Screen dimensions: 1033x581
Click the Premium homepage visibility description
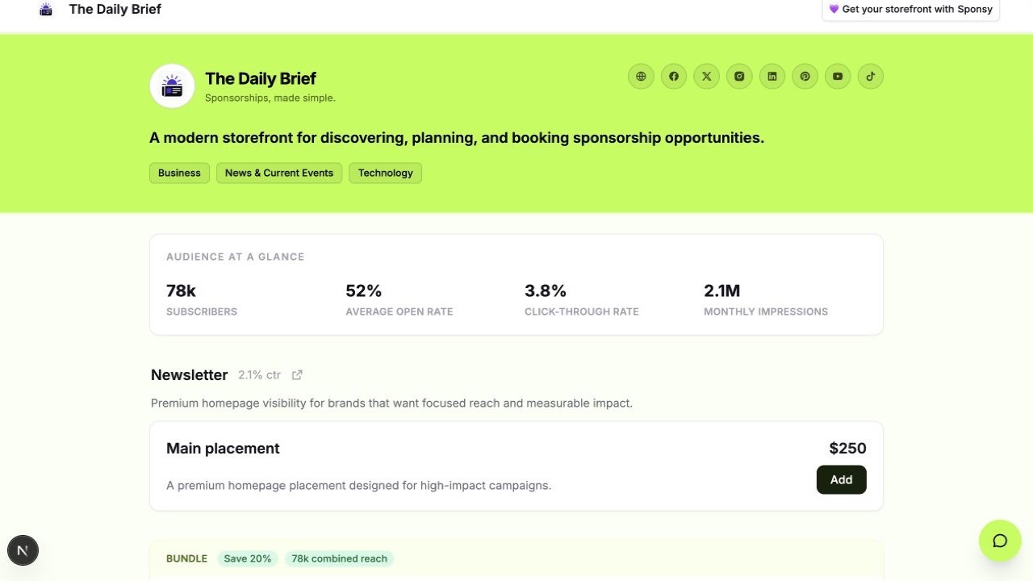pos(391,403)
